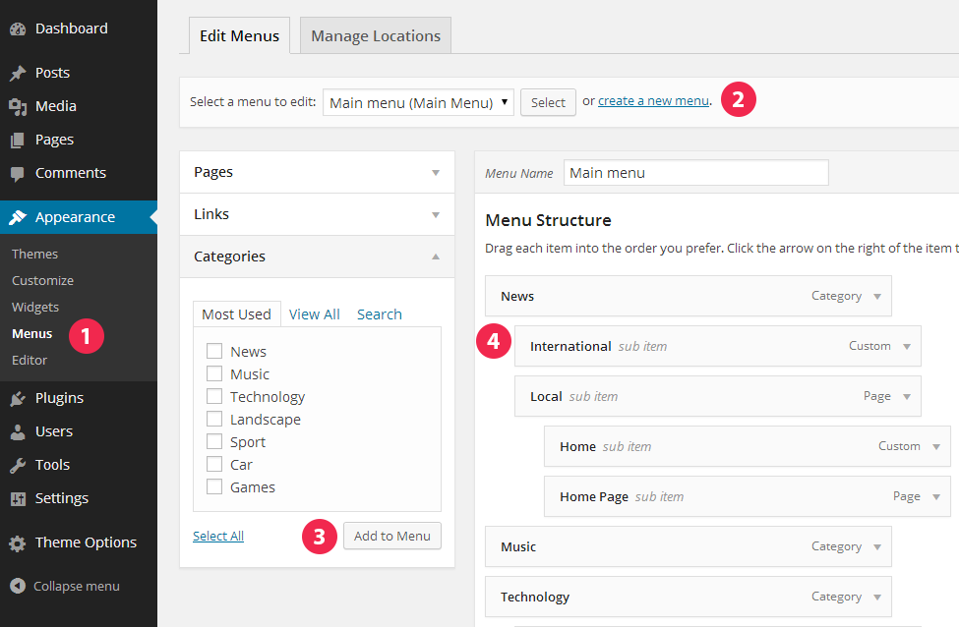Image resolution: width=959 pixels, height=627 pixels.
Task: Click the Users person icon
Action: [18, 432]
